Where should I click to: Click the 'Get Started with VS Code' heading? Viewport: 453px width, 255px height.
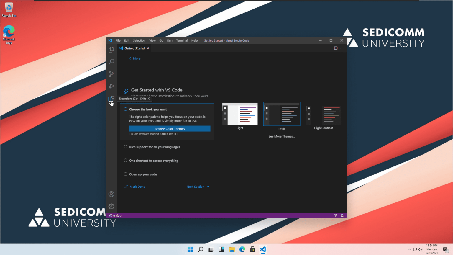coord(157,90)
